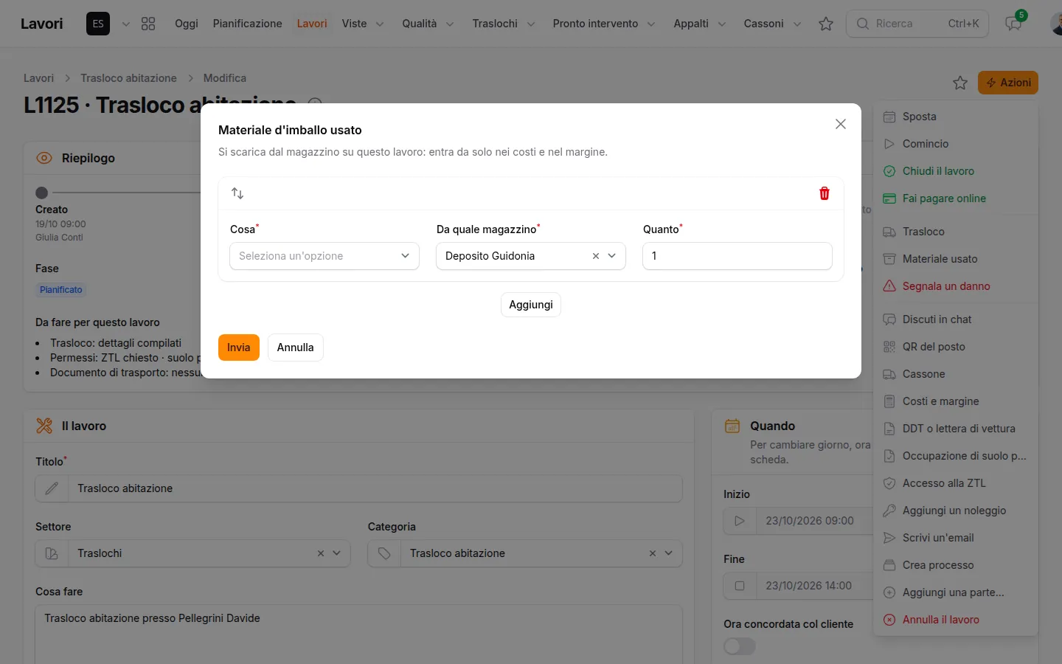
Task: Click the Quando calendar icon
Action: (x=732, y=426)
